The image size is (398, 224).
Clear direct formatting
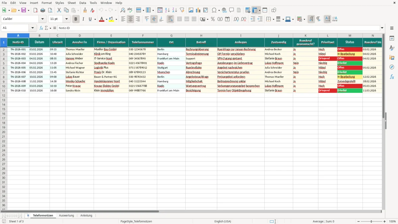click(93, 10)
